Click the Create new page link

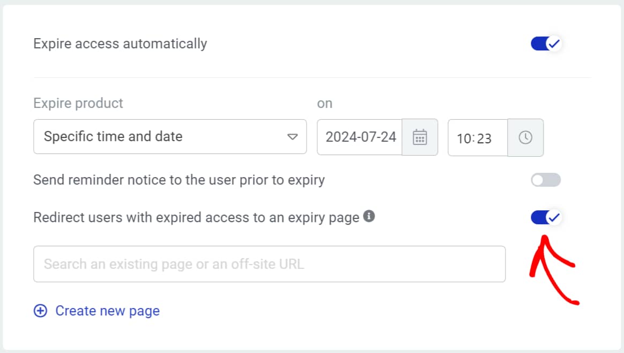107,311
